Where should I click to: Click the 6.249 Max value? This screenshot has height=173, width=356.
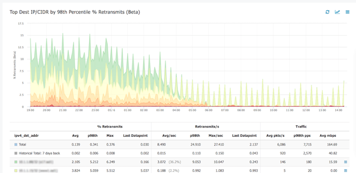110,162
